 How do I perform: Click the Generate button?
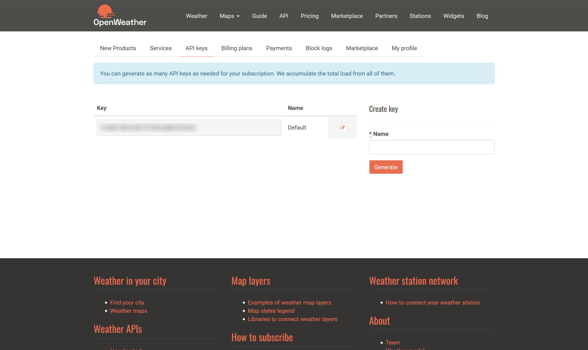[386, 167]
